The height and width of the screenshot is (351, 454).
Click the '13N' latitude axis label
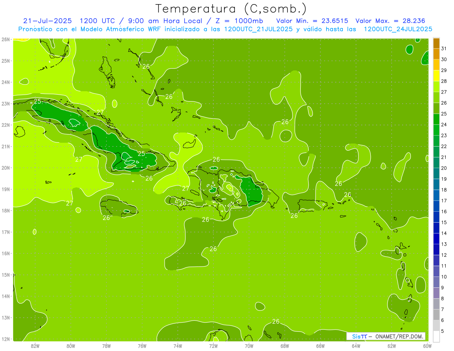pos(5,317)
